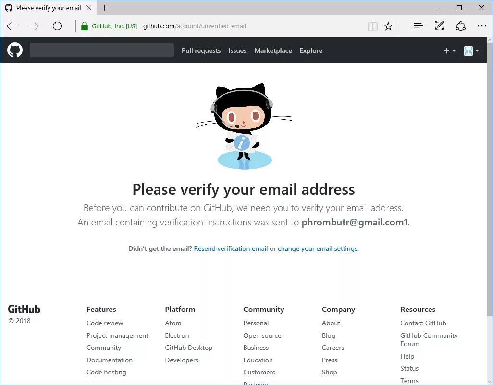Open Community link under Features

click(x=104, y=348)
